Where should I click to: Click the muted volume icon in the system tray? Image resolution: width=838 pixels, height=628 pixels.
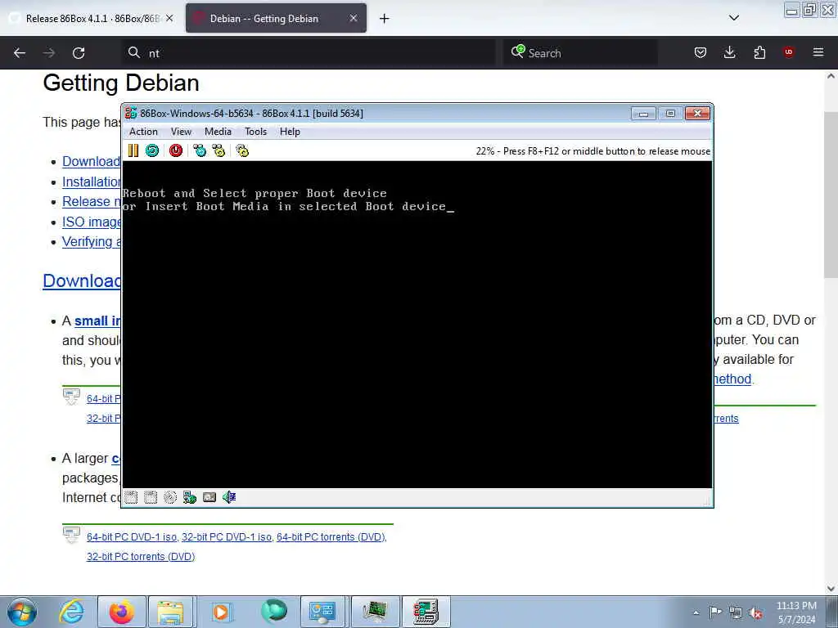coord(755,613)
